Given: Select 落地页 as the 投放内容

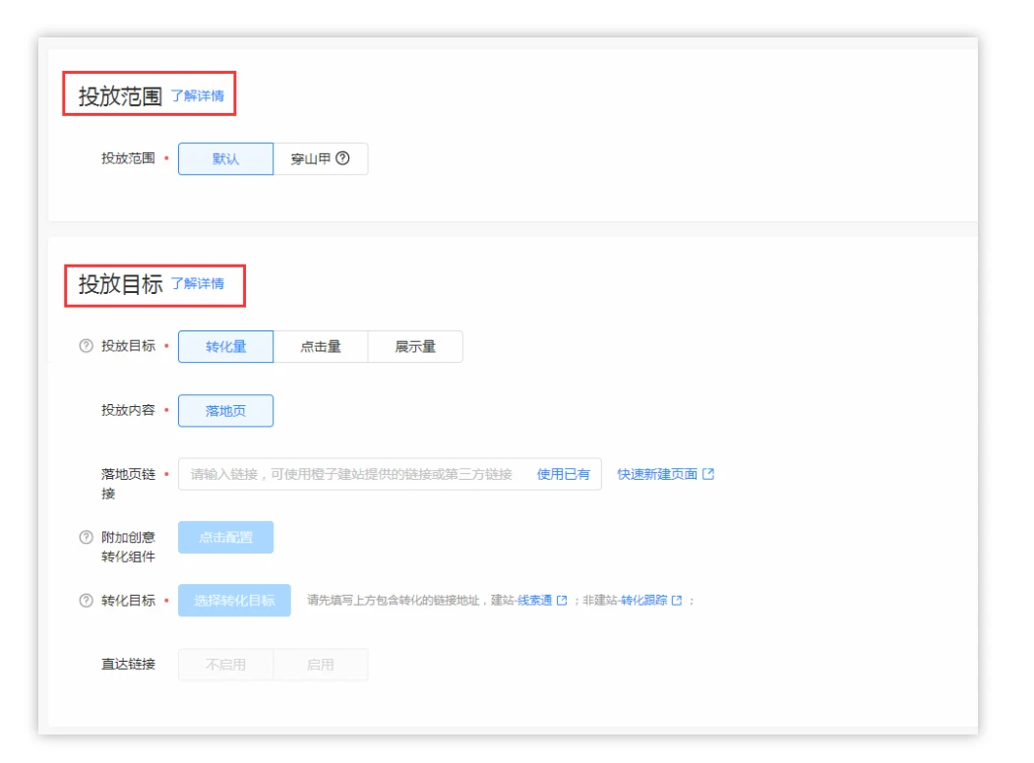Looking at the screenshot, I should click(225, 411).
